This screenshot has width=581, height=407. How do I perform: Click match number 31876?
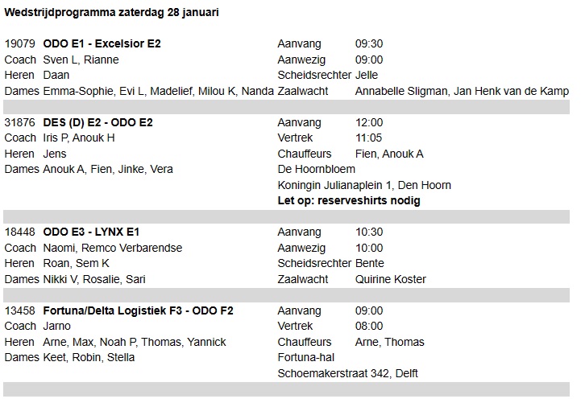(19, 122)
